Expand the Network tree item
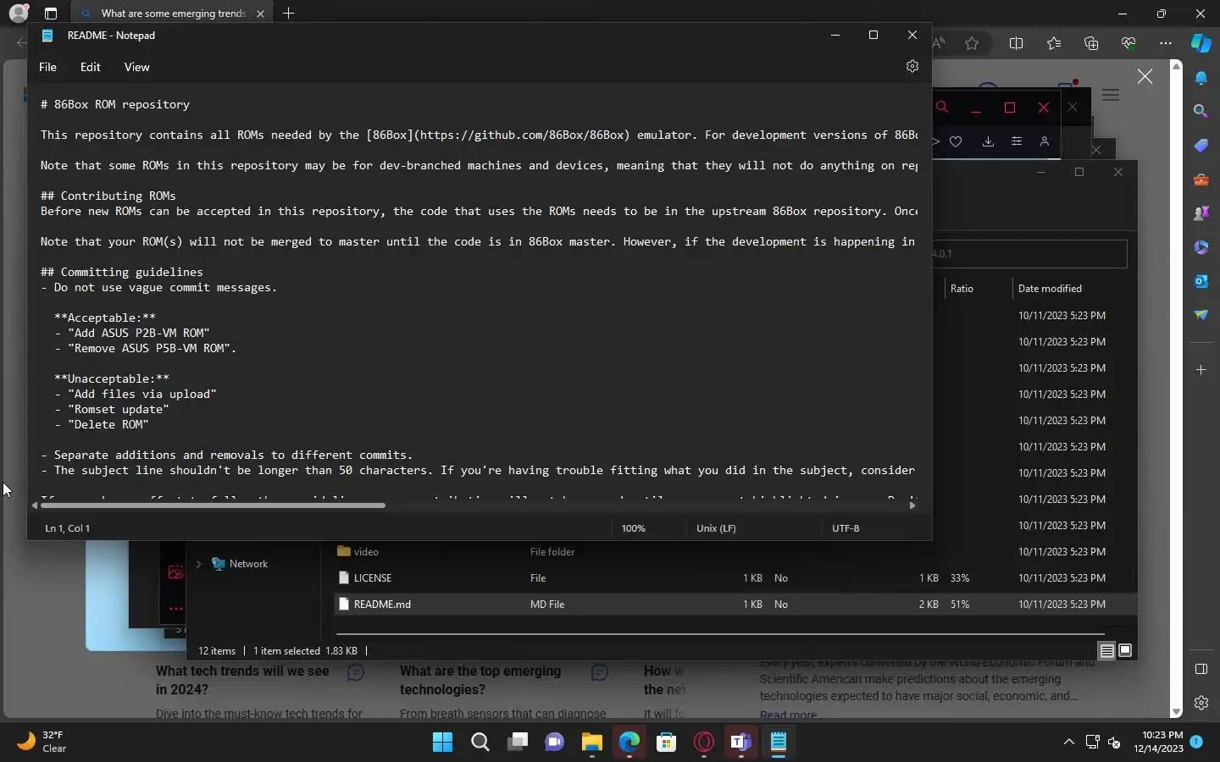Image resolution: width=1220 pixels, height=762 pixels. click(x=198, y=564)
